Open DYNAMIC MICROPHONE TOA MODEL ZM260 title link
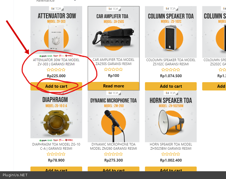This screenshot has height=179, width=226. pos(114,146)
